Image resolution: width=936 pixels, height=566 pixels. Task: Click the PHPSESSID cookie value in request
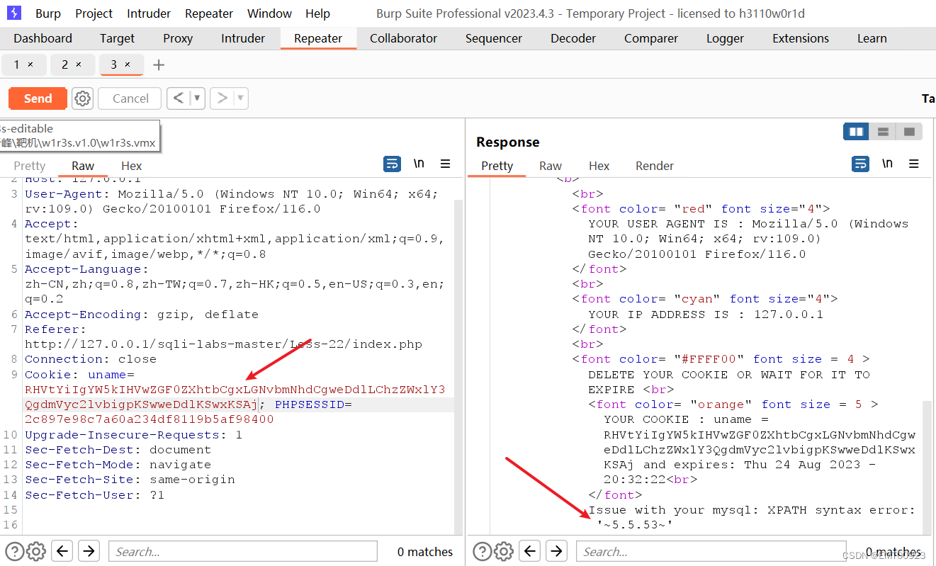[149, 419]
